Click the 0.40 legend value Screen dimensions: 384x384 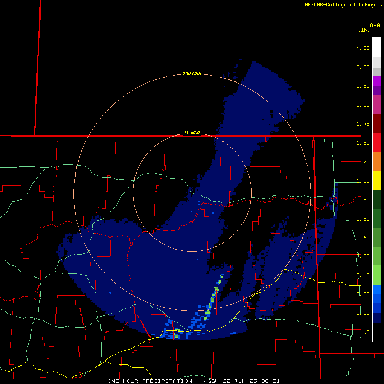(x=363, y=238)
